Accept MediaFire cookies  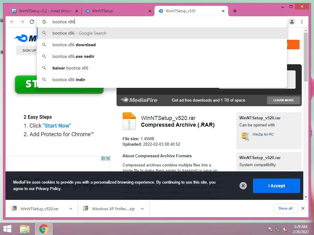point(276,186)
